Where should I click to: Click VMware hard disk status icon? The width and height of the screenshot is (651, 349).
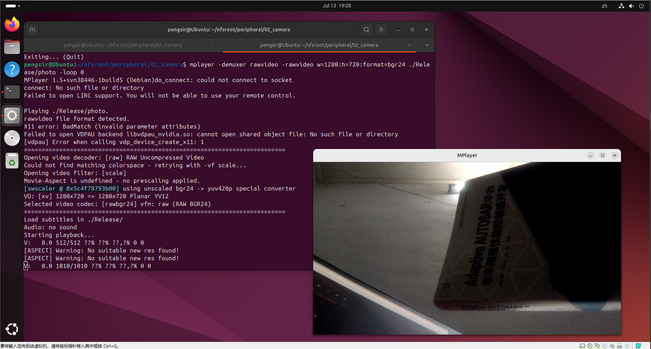coord(583,346)
